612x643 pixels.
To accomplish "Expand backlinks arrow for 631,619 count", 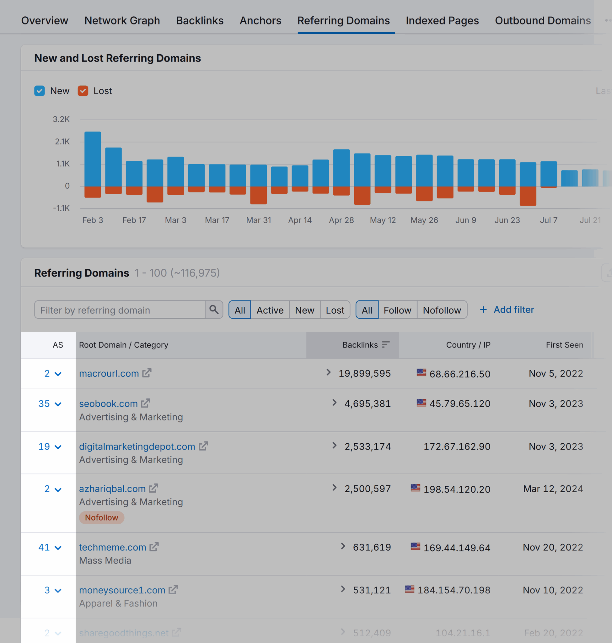I will [x=343, y=546].
